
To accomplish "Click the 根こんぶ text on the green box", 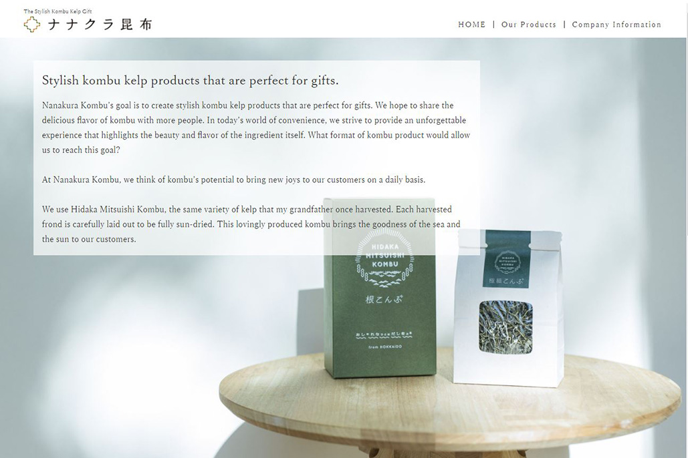I will (384, 299).
